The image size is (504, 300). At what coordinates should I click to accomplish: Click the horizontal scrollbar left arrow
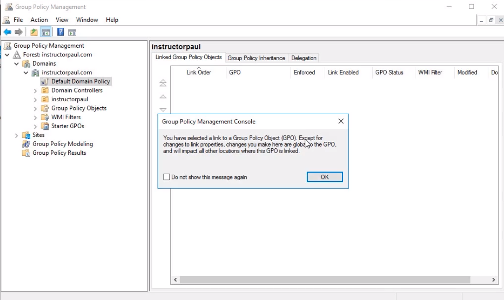pos(176,280)
